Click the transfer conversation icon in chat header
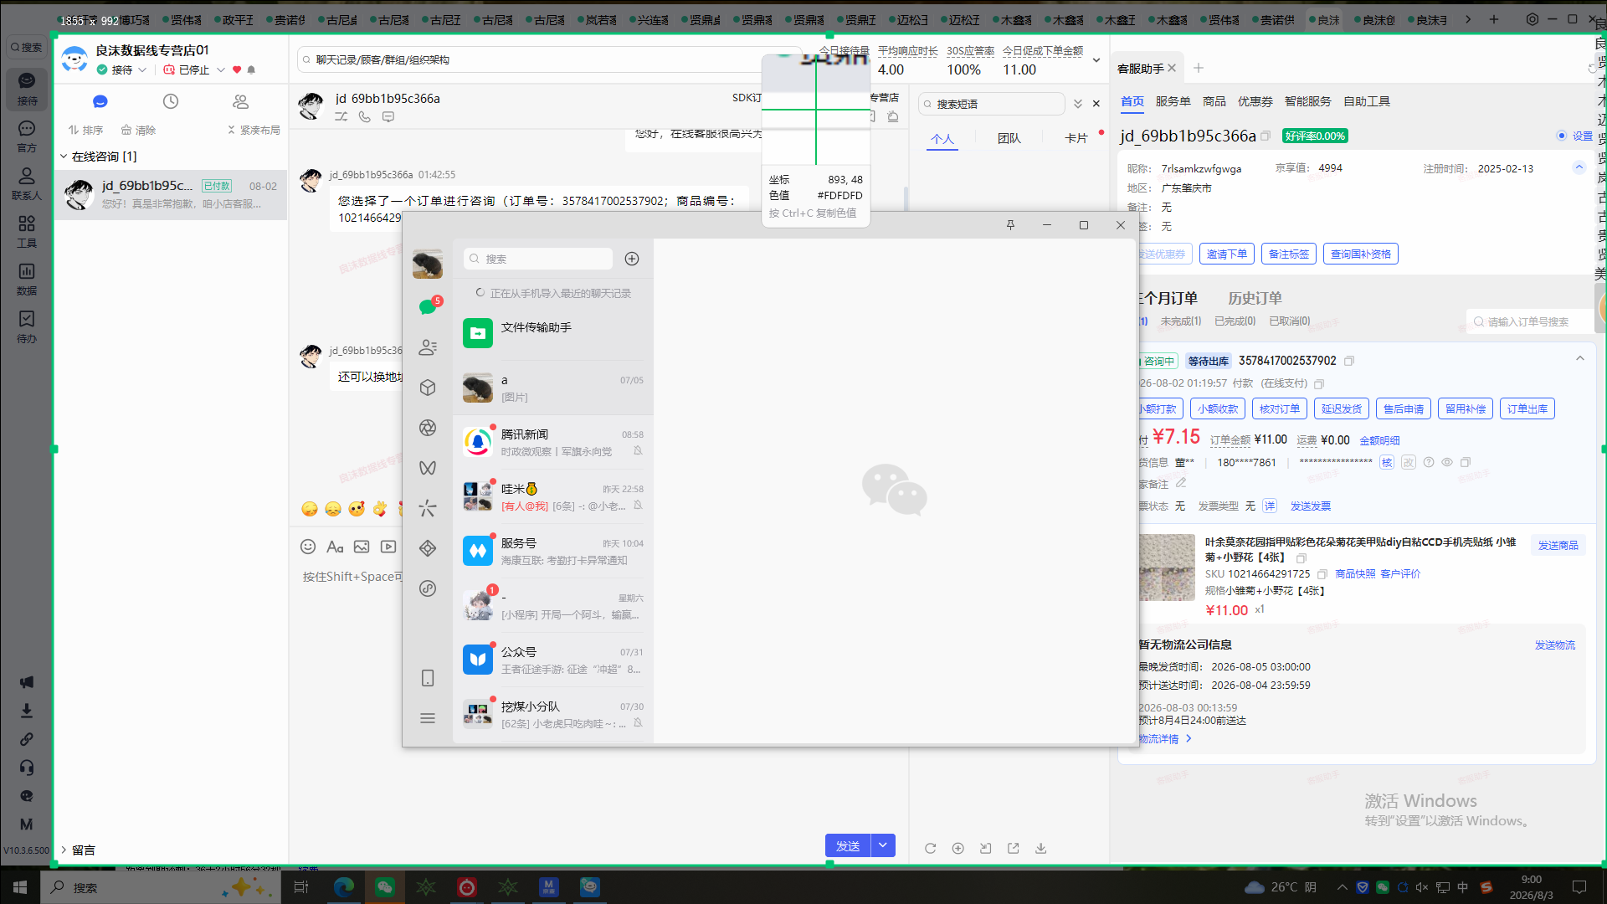The height and width of the screenshot is (904, 1607). [x=341, y=117]
